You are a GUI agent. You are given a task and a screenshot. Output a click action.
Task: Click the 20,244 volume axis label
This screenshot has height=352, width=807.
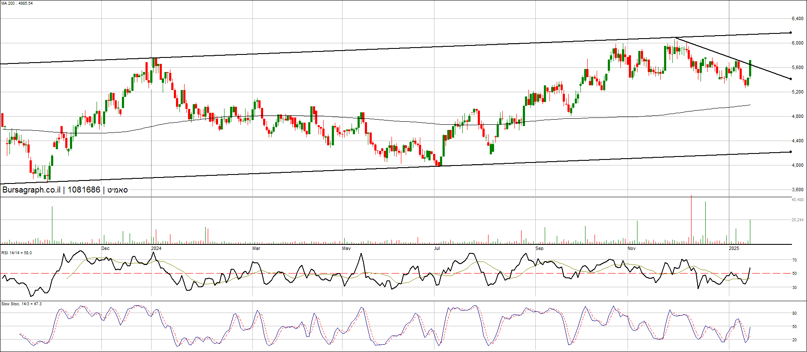tap(797, 220)
